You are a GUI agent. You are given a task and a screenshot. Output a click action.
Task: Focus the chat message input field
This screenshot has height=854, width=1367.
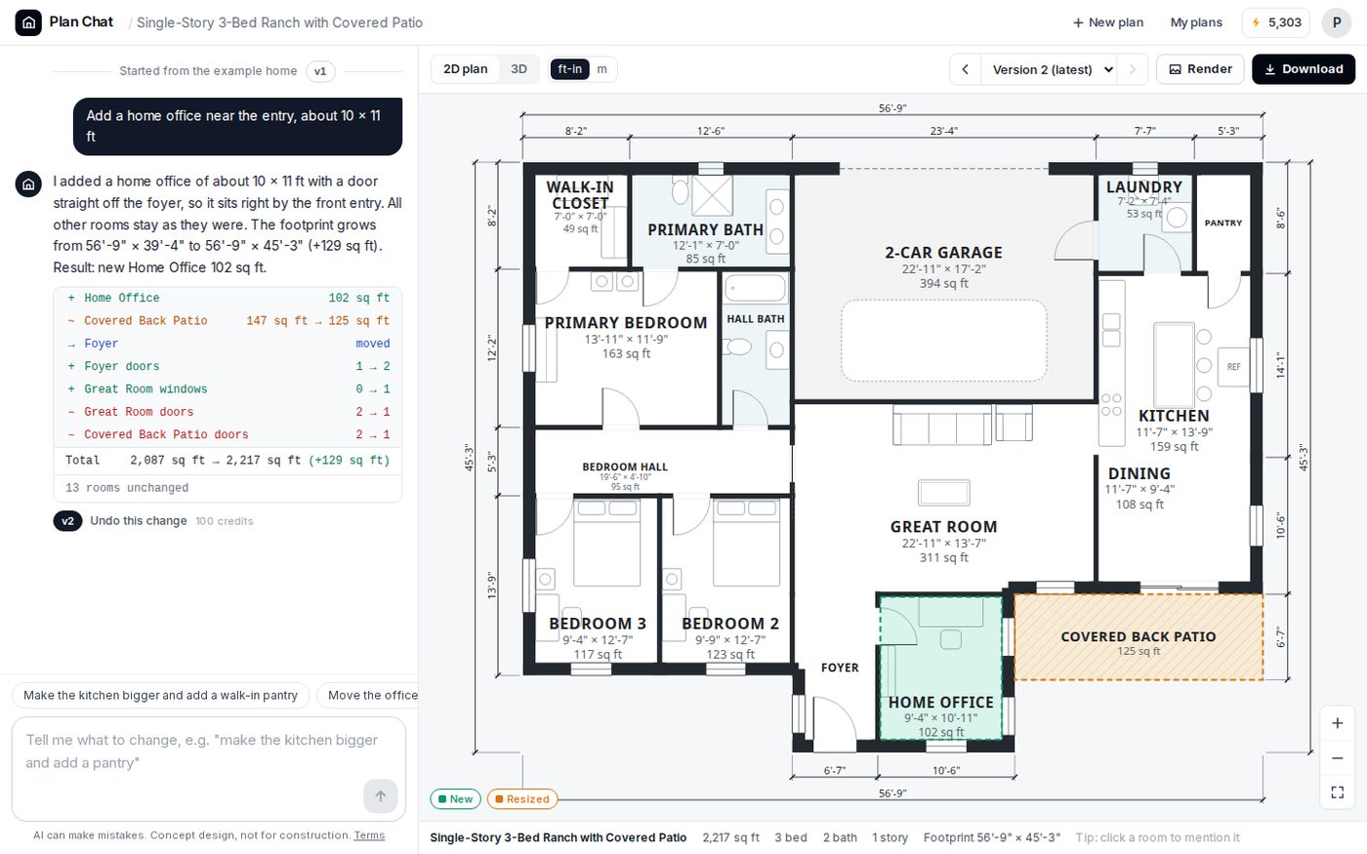(209, 769)
